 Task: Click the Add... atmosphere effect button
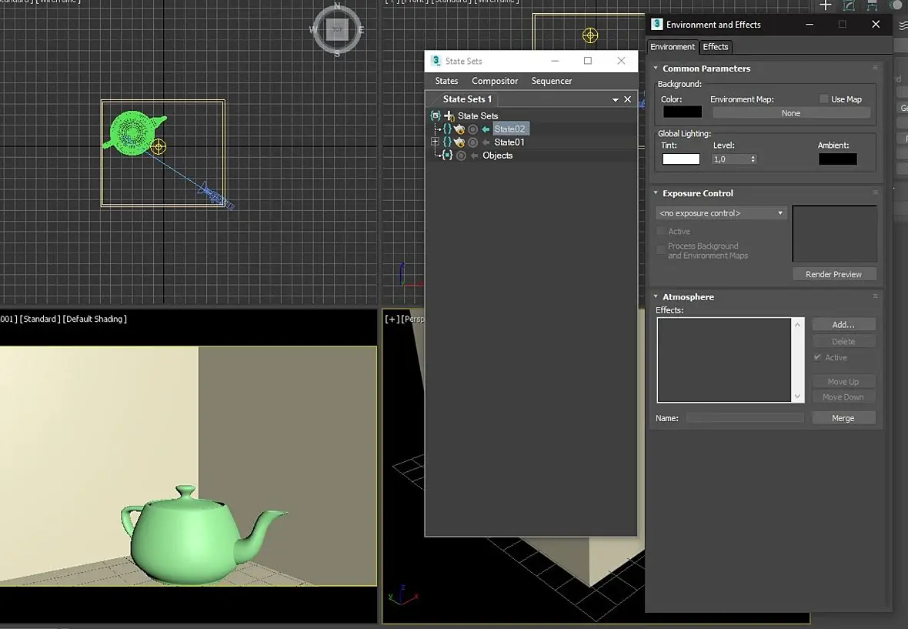click(843, 324)
